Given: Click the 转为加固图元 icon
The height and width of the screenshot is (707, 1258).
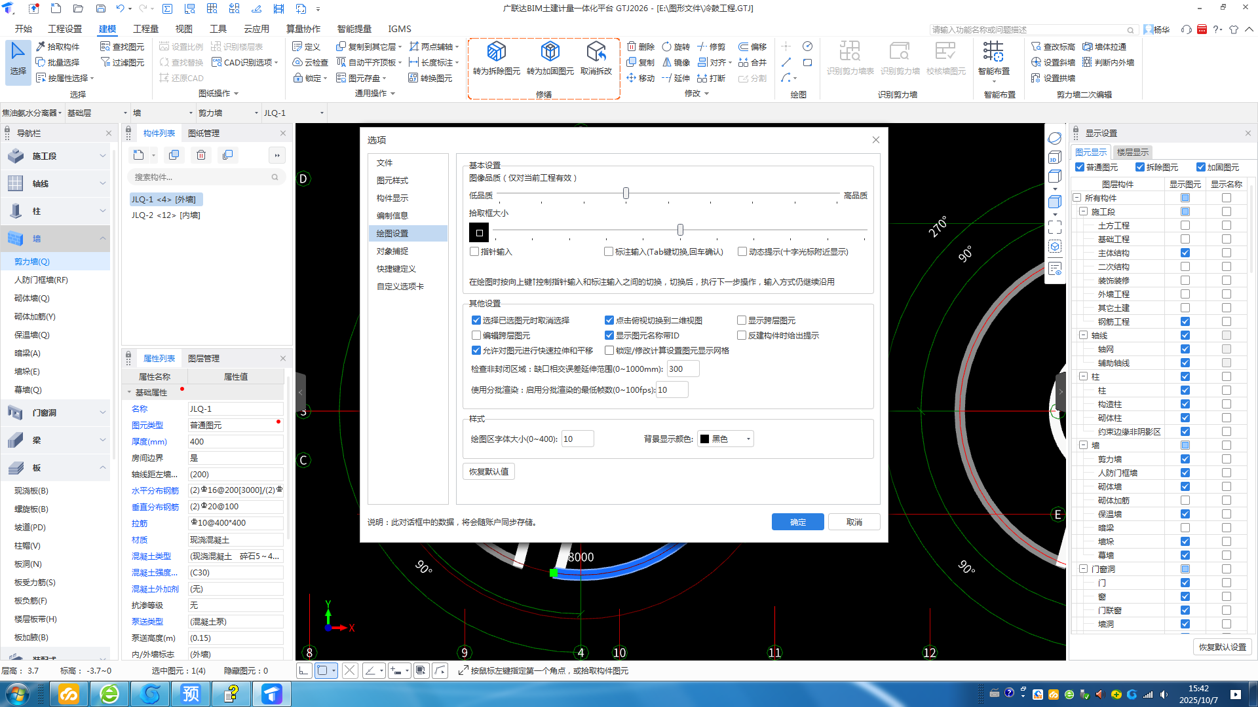Looking at the screenshot, I should [550, 52].
